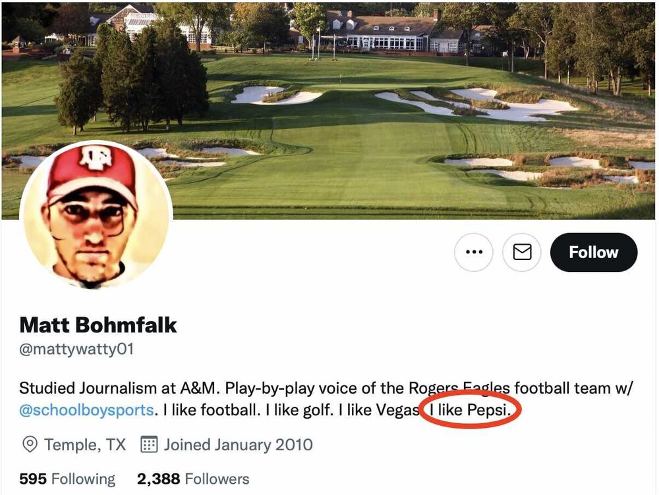Screen dimensions: 659x495
Task: Open the three-dot more options menu
Action: pos(473,252)
